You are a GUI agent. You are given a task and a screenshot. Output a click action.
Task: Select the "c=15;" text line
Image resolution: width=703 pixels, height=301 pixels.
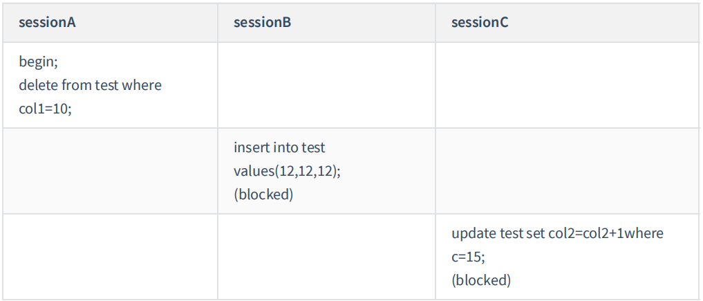click(468, 257)
